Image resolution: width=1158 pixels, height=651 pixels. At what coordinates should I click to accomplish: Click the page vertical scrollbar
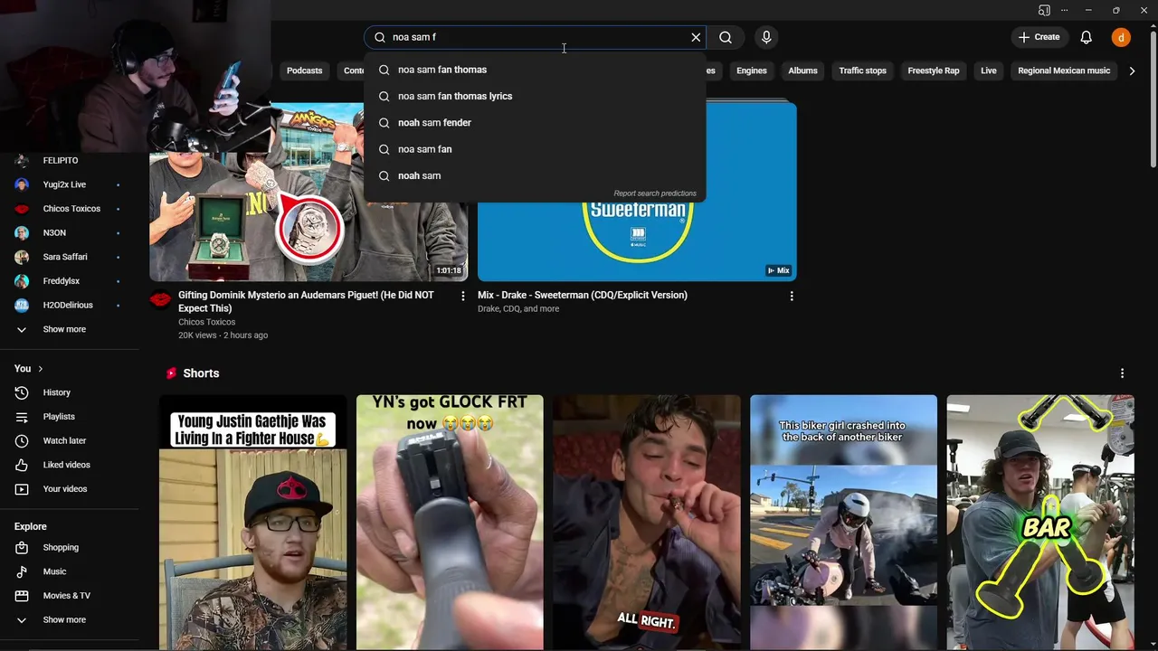[x=1153, y=99]
